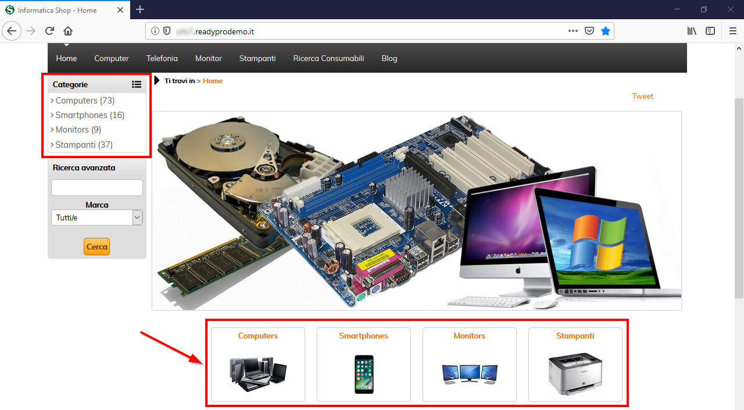The image size is (744, 410).
Task: Open a new browser tab
Action: click(x=140, y=9)
